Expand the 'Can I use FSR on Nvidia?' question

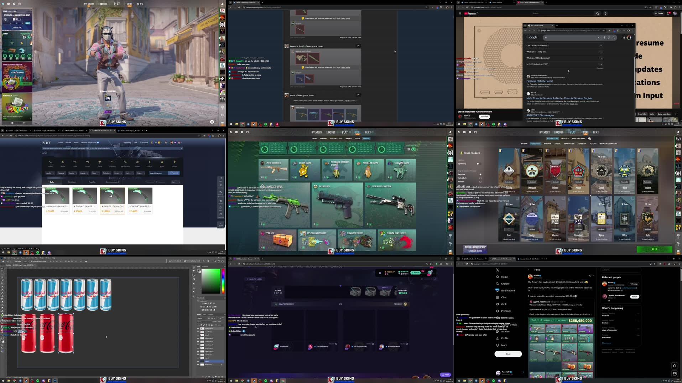coord(601,46)
